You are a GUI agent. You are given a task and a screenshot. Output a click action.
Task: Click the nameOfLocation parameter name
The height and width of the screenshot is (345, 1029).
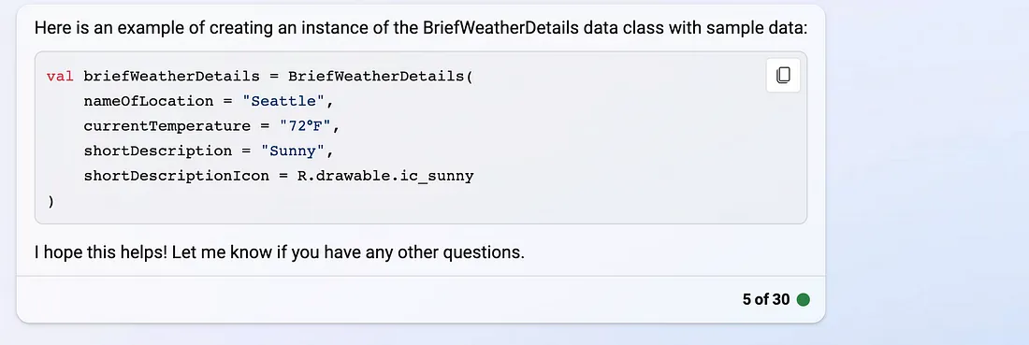pyautogui.click(x=149, y=101)
